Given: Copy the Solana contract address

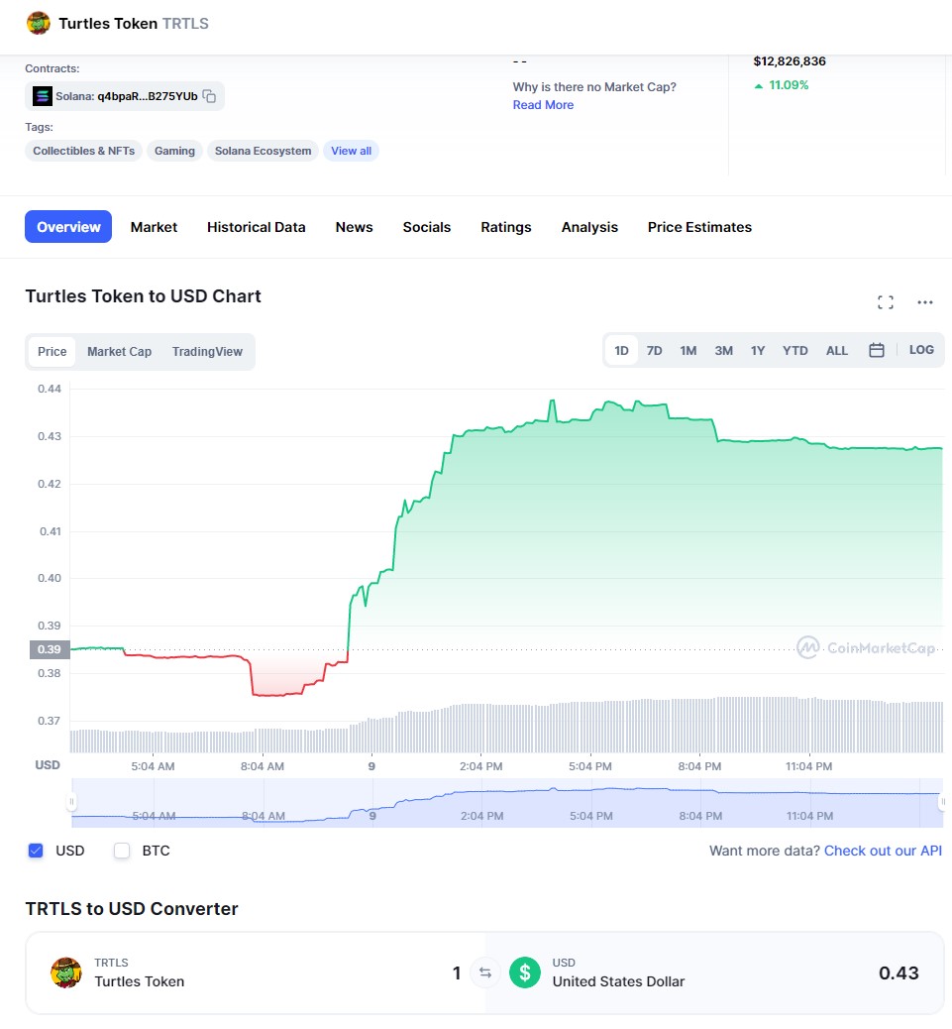Looking at the screenshot, I should (x=209, y=96).
